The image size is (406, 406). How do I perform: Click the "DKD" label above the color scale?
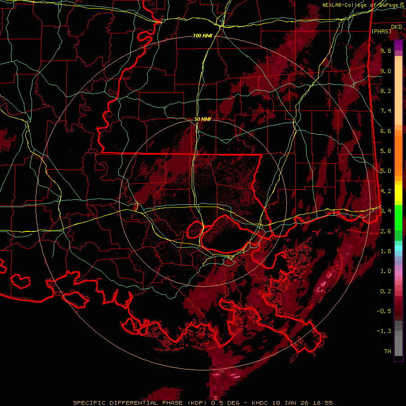(x=397, y=27)
